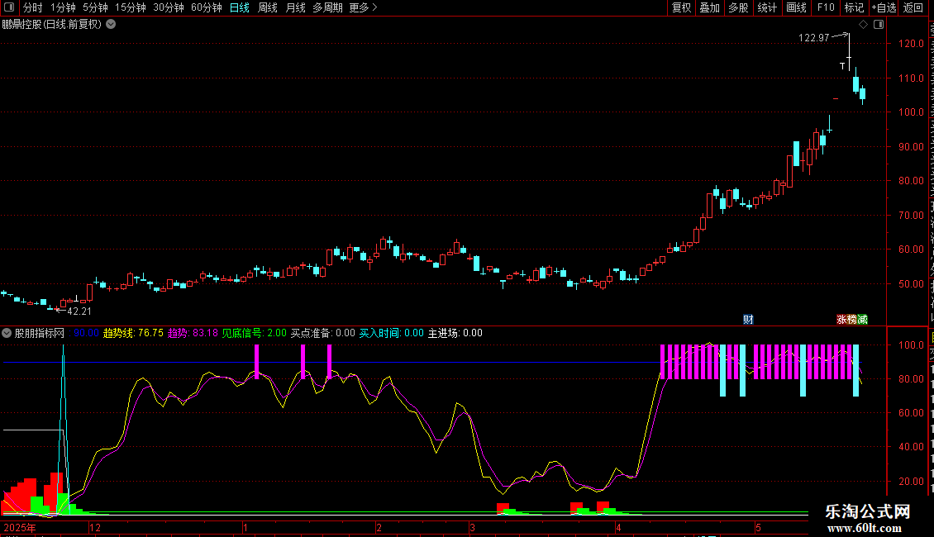
Task: Select the 5分钟 period tab
Action: [95, 7]
